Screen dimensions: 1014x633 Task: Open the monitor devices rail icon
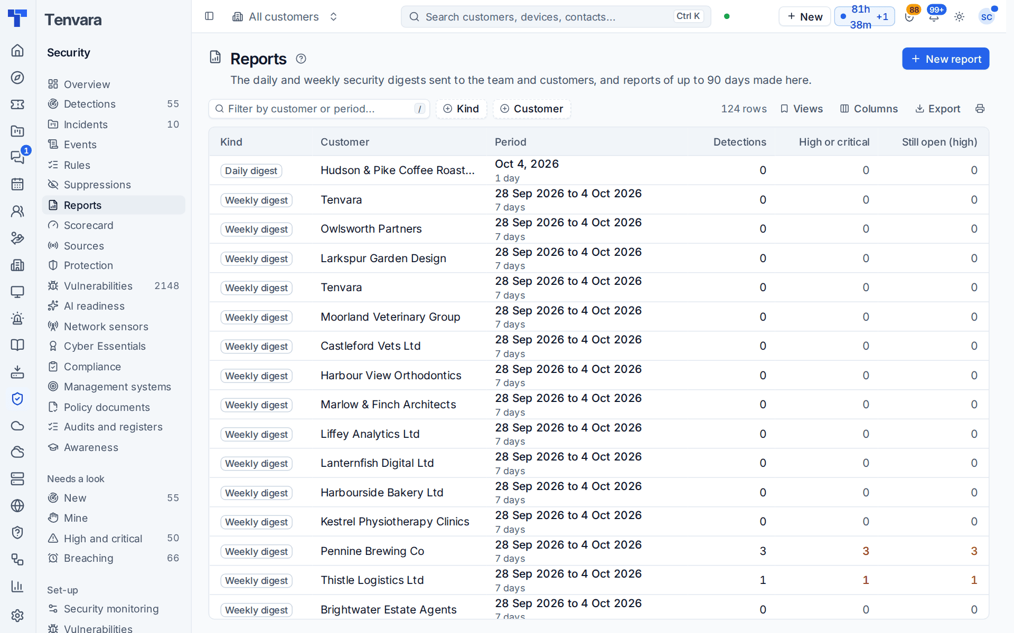pyautogui.click(x=17, y=292)
